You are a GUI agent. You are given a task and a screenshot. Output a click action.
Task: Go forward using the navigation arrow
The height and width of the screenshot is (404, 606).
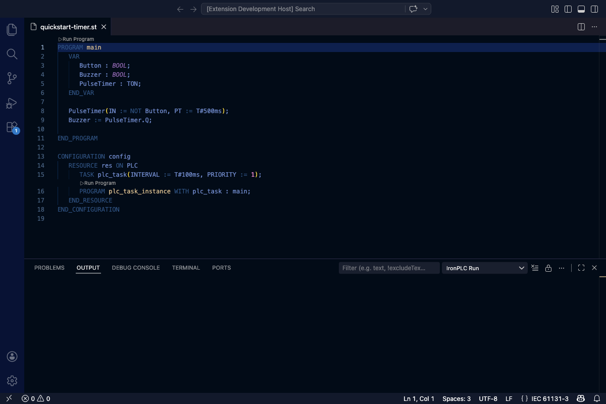(x=193, y=9)
